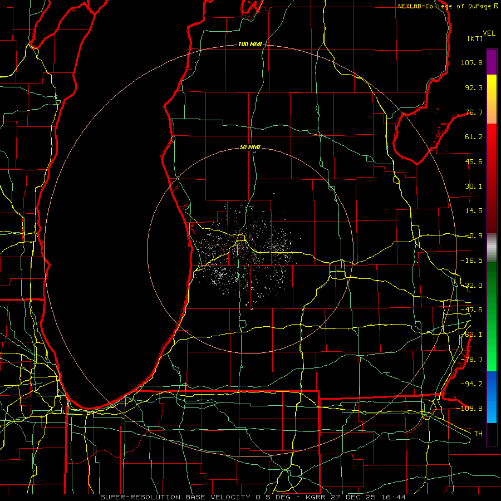Click the [KT] units label
This screenshot has height=501, width=501.
pyautogui.click(x=475, y=38)
